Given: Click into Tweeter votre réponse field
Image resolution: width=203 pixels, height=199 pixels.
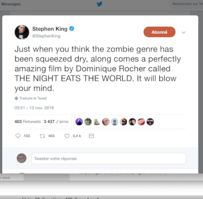Looking at the screenshot, I should pos(109,158).
